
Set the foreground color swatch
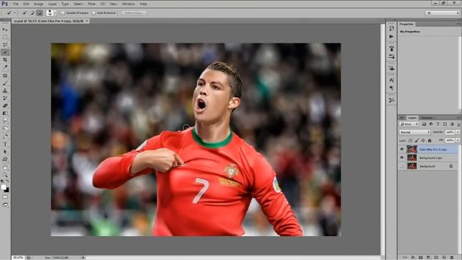(x=4, y=187)
